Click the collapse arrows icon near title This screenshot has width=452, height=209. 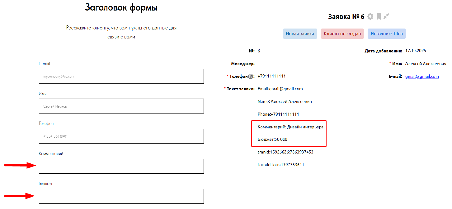(386, 16)
